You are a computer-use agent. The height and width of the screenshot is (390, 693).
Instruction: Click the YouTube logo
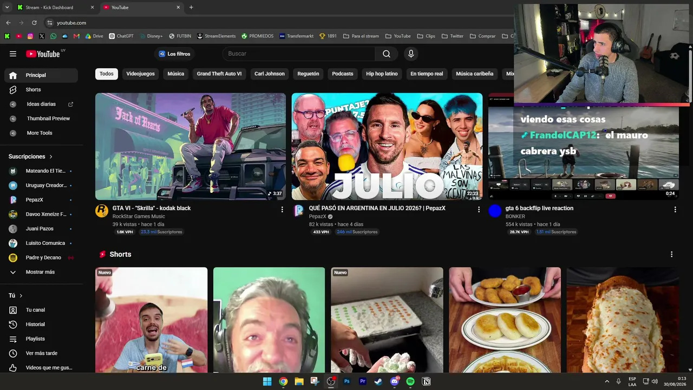43,54
